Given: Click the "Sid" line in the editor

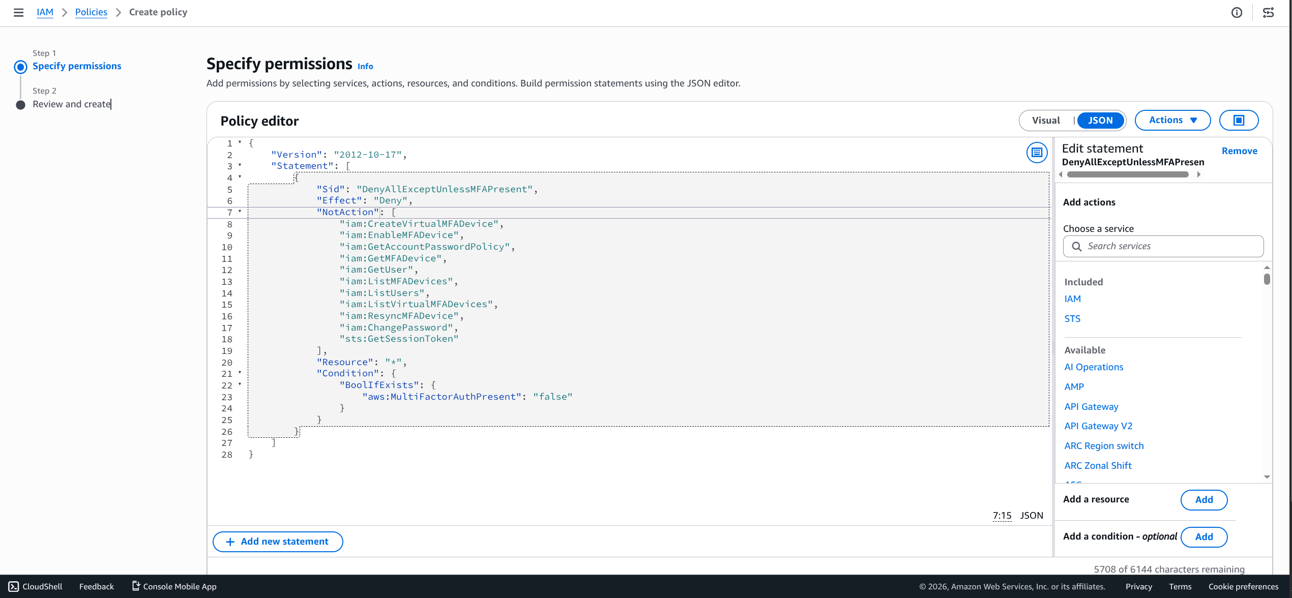Looking at the screenshot, I should (x=427, y=189).
